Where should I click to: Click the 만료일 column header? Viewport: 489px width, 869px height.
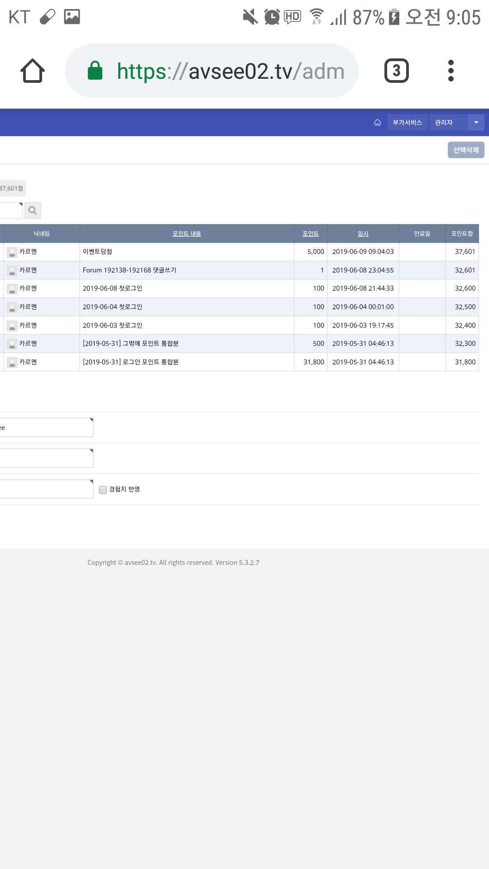click(422, 234)
